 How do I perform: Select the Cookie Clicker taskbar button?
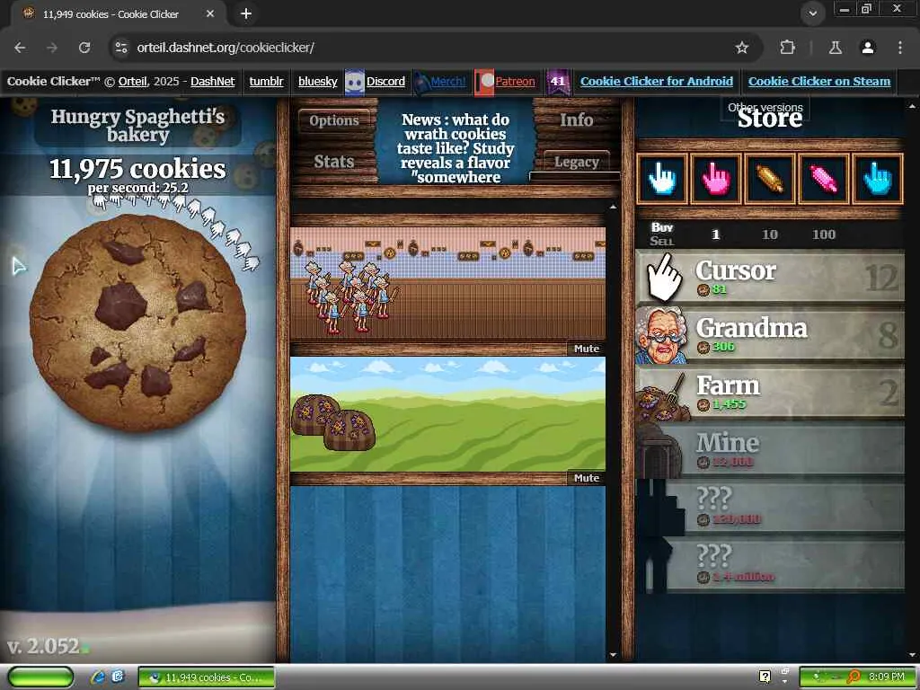click(x=207, y=677)
